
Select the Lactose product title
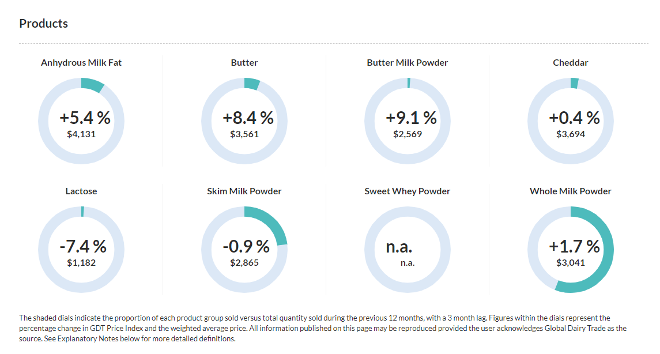81,191
